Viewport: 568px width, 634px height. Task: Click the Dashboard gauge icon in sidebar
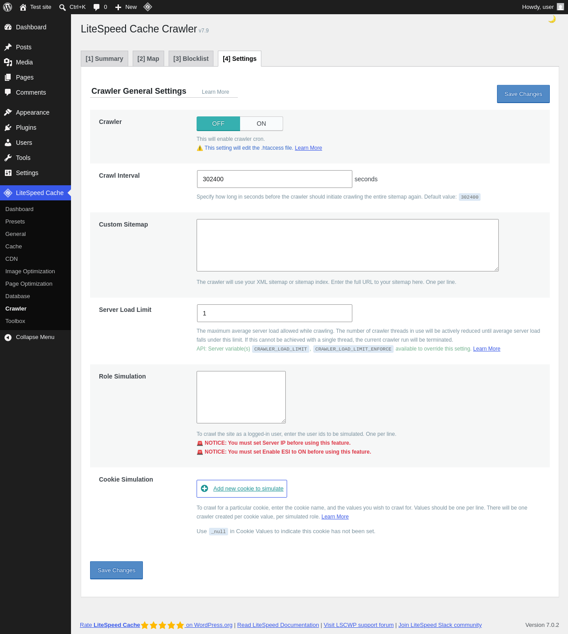8,27
